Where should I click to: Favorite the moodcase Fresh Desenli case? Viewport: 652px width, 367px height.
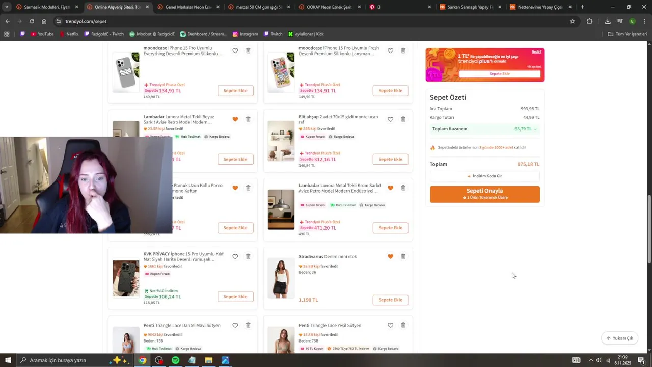point(391,50)
